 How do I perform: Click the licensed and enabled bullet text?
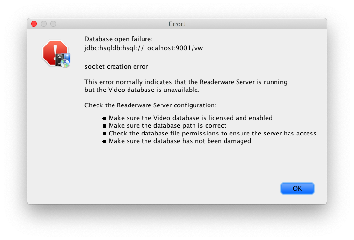[190, 118]
